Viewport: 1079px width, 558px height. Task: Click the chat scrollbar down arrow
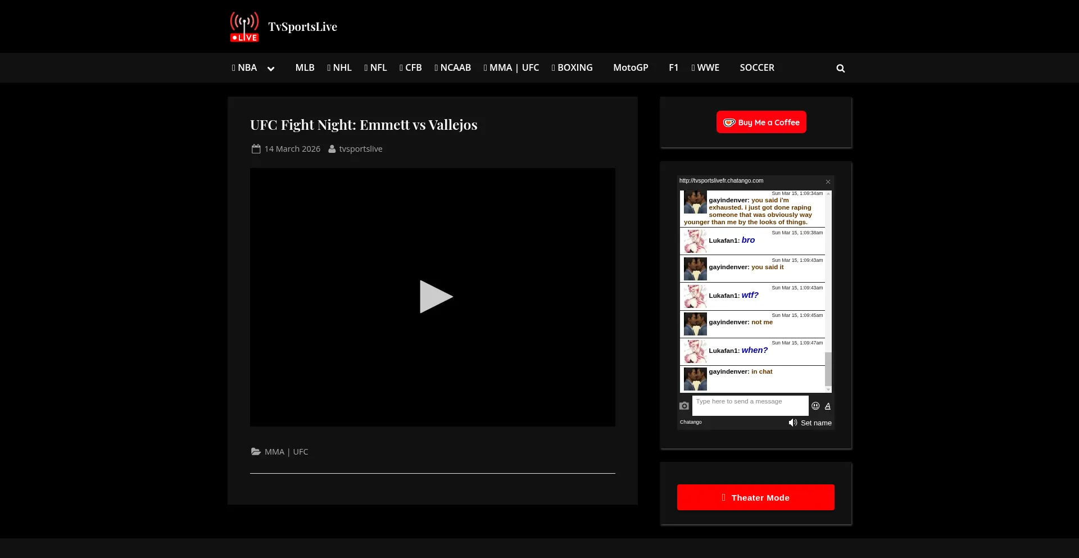828,389
